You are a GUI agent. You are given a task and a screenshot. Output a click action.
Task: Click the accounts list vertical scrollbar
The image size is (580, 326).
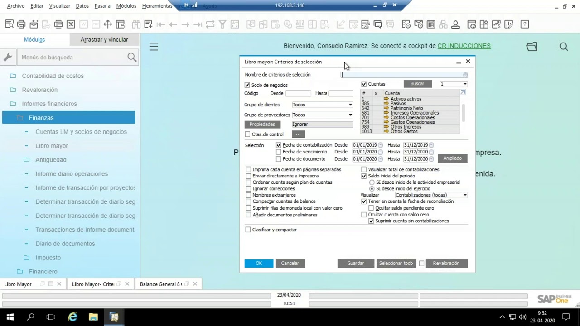click(463, 113)
